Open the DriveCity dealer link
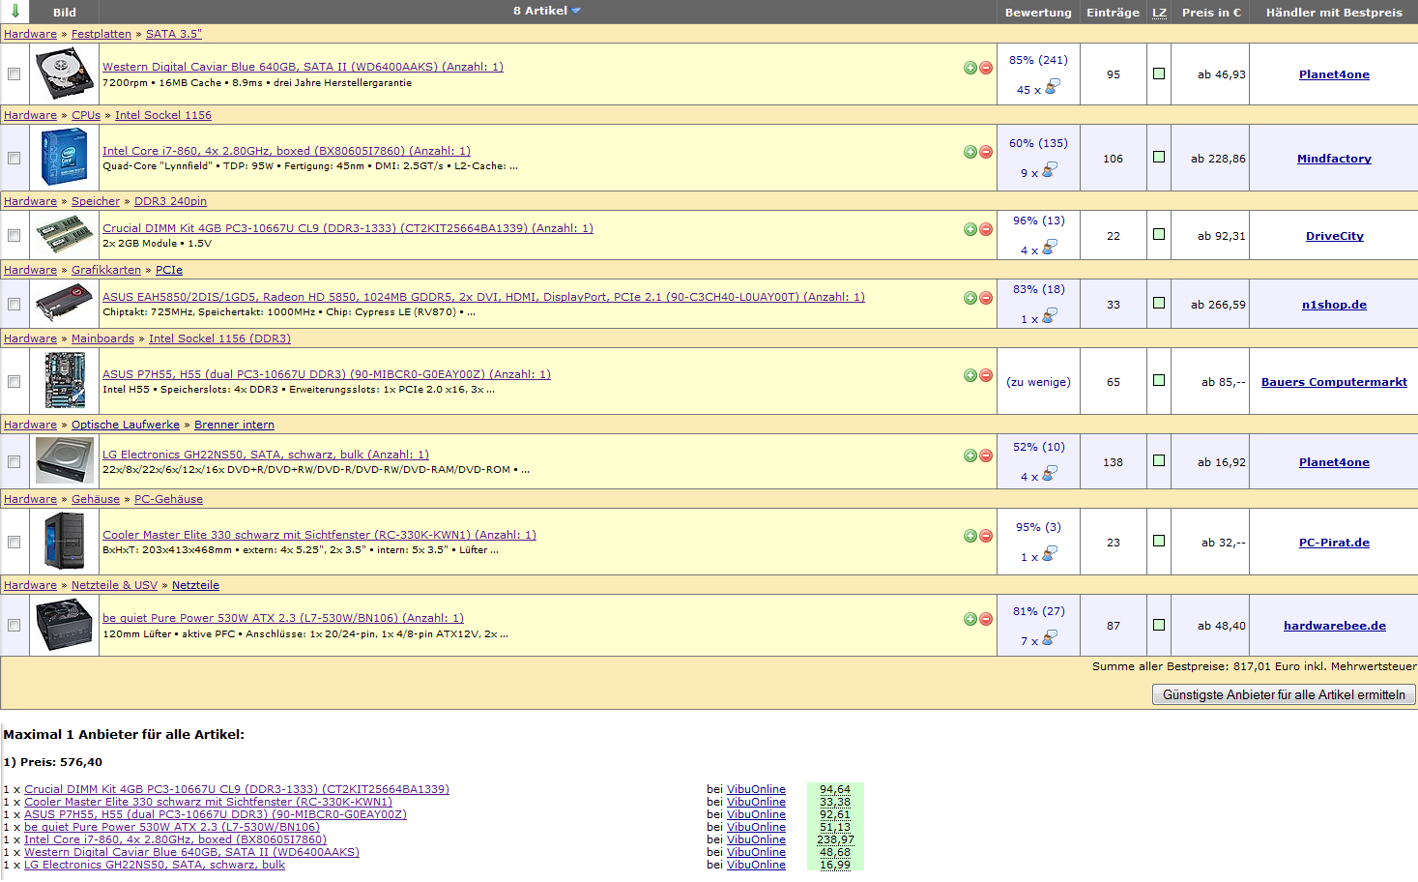 coord(1334,236)
